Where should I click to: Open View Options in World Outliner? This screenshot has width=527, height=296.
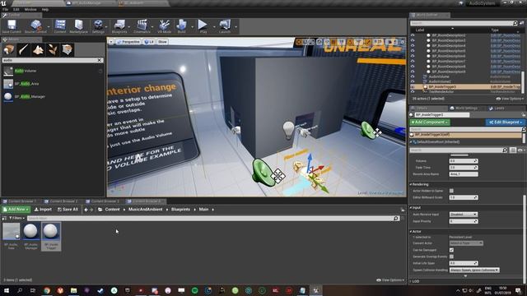point(510,99)
